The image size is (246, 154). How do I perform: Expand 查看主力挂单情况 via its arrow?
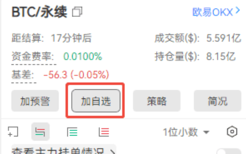pyautogui.click(x=113, y=152)
